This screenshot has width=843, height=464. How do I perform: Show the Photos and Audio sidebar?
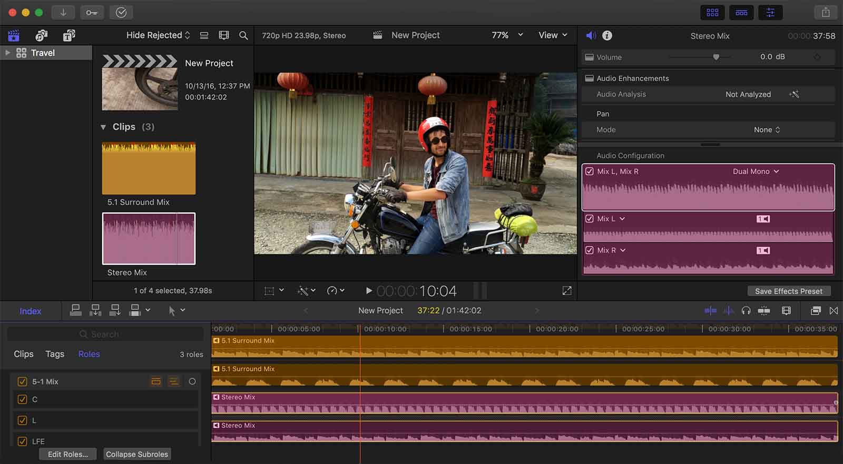point(41,35)
